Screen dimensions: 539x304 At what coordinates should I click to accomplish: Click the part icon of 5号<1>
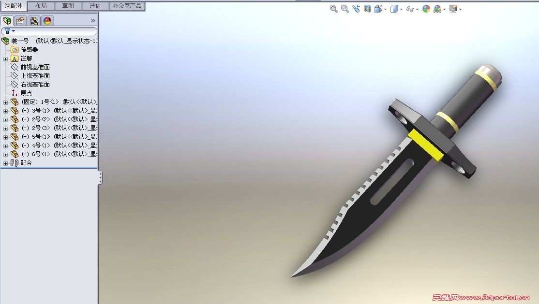(15, 136)
